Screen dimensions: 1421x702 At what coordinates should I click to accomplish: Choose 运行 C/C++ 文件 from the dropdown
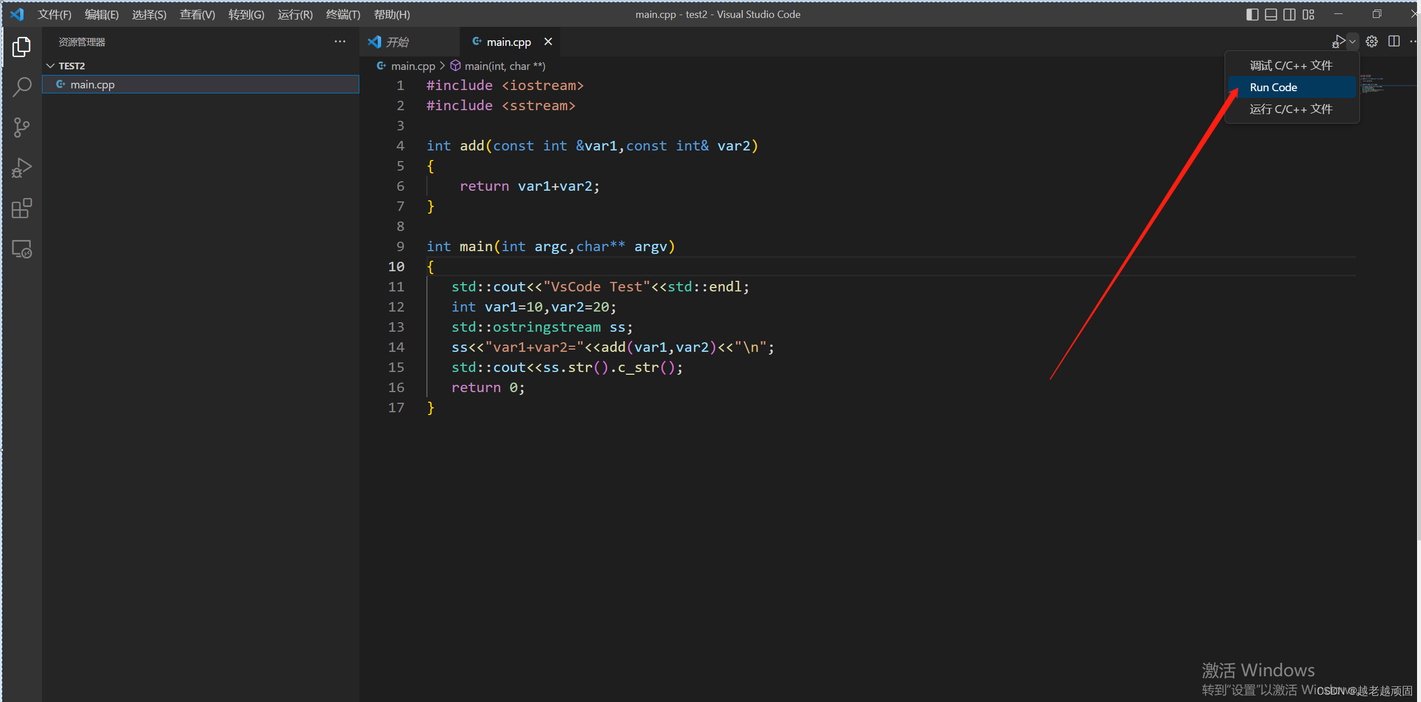[1292, 109]
